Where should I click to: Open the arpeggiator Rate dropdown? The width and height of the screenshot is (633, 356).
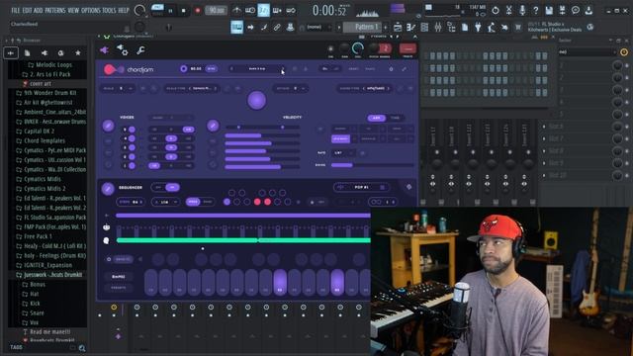(x=343, y=153)
